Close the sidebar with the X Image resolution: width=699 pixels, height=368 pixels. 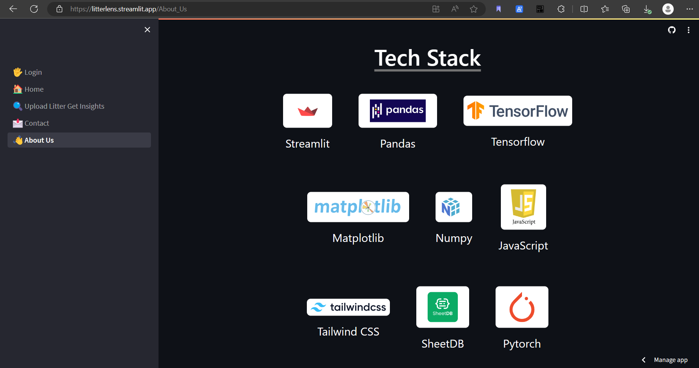148,29
